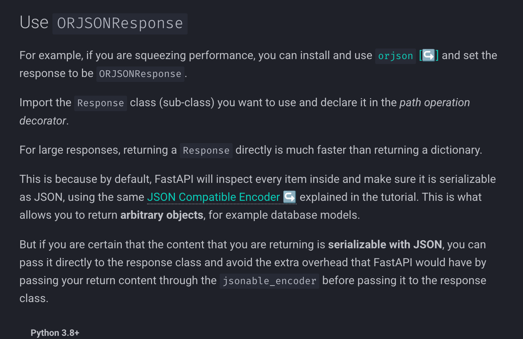Click the arrow icon beside JSON Compatible Encoder

pos(289,197)
